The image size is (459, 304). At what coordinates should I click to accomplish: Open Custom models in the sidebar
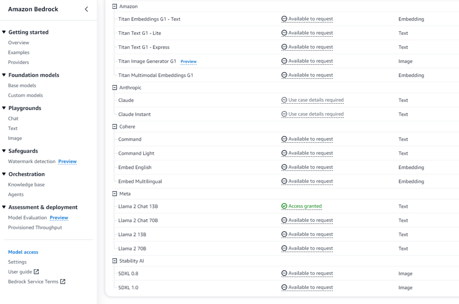[26, 96]
